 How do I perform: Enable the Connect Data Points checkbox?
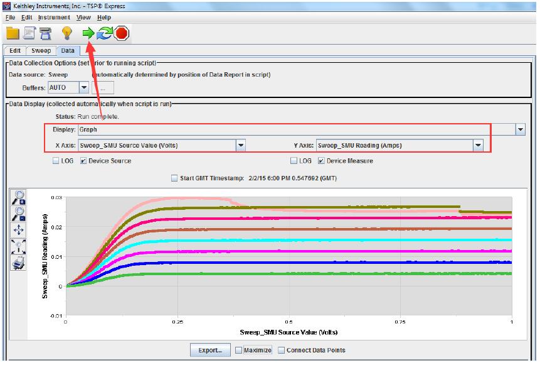(282, 350)
